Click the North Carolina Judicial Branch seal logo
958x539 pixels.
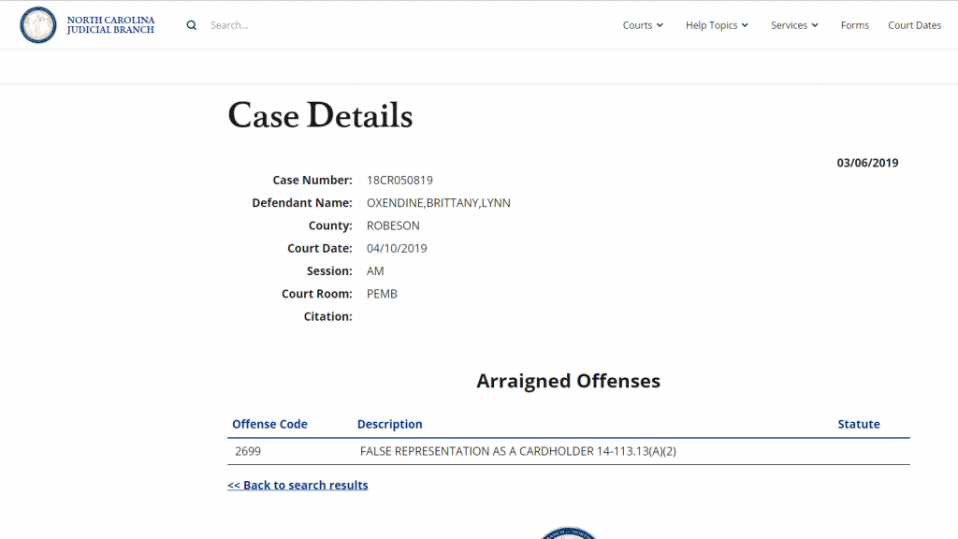tap(38, 25)
